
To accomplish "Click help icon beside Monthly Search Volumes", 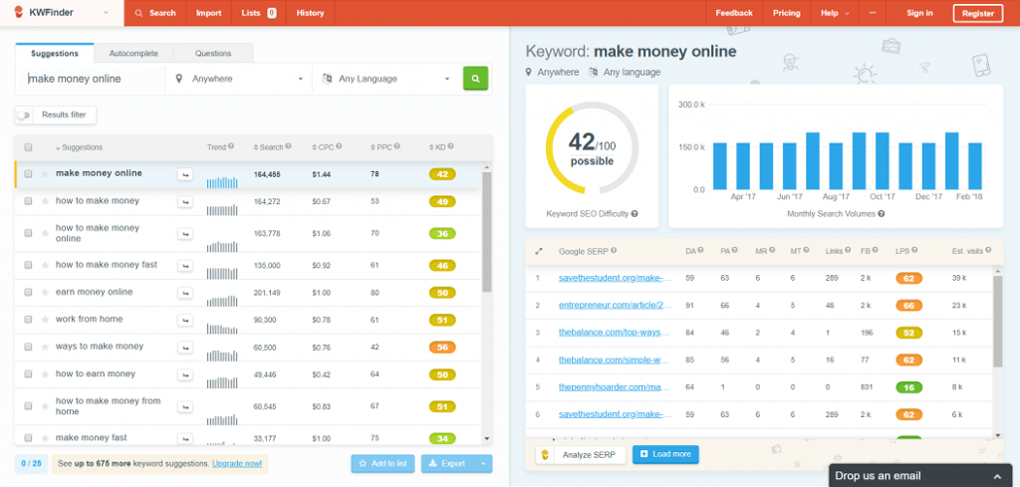I will (x=882, y=213).
